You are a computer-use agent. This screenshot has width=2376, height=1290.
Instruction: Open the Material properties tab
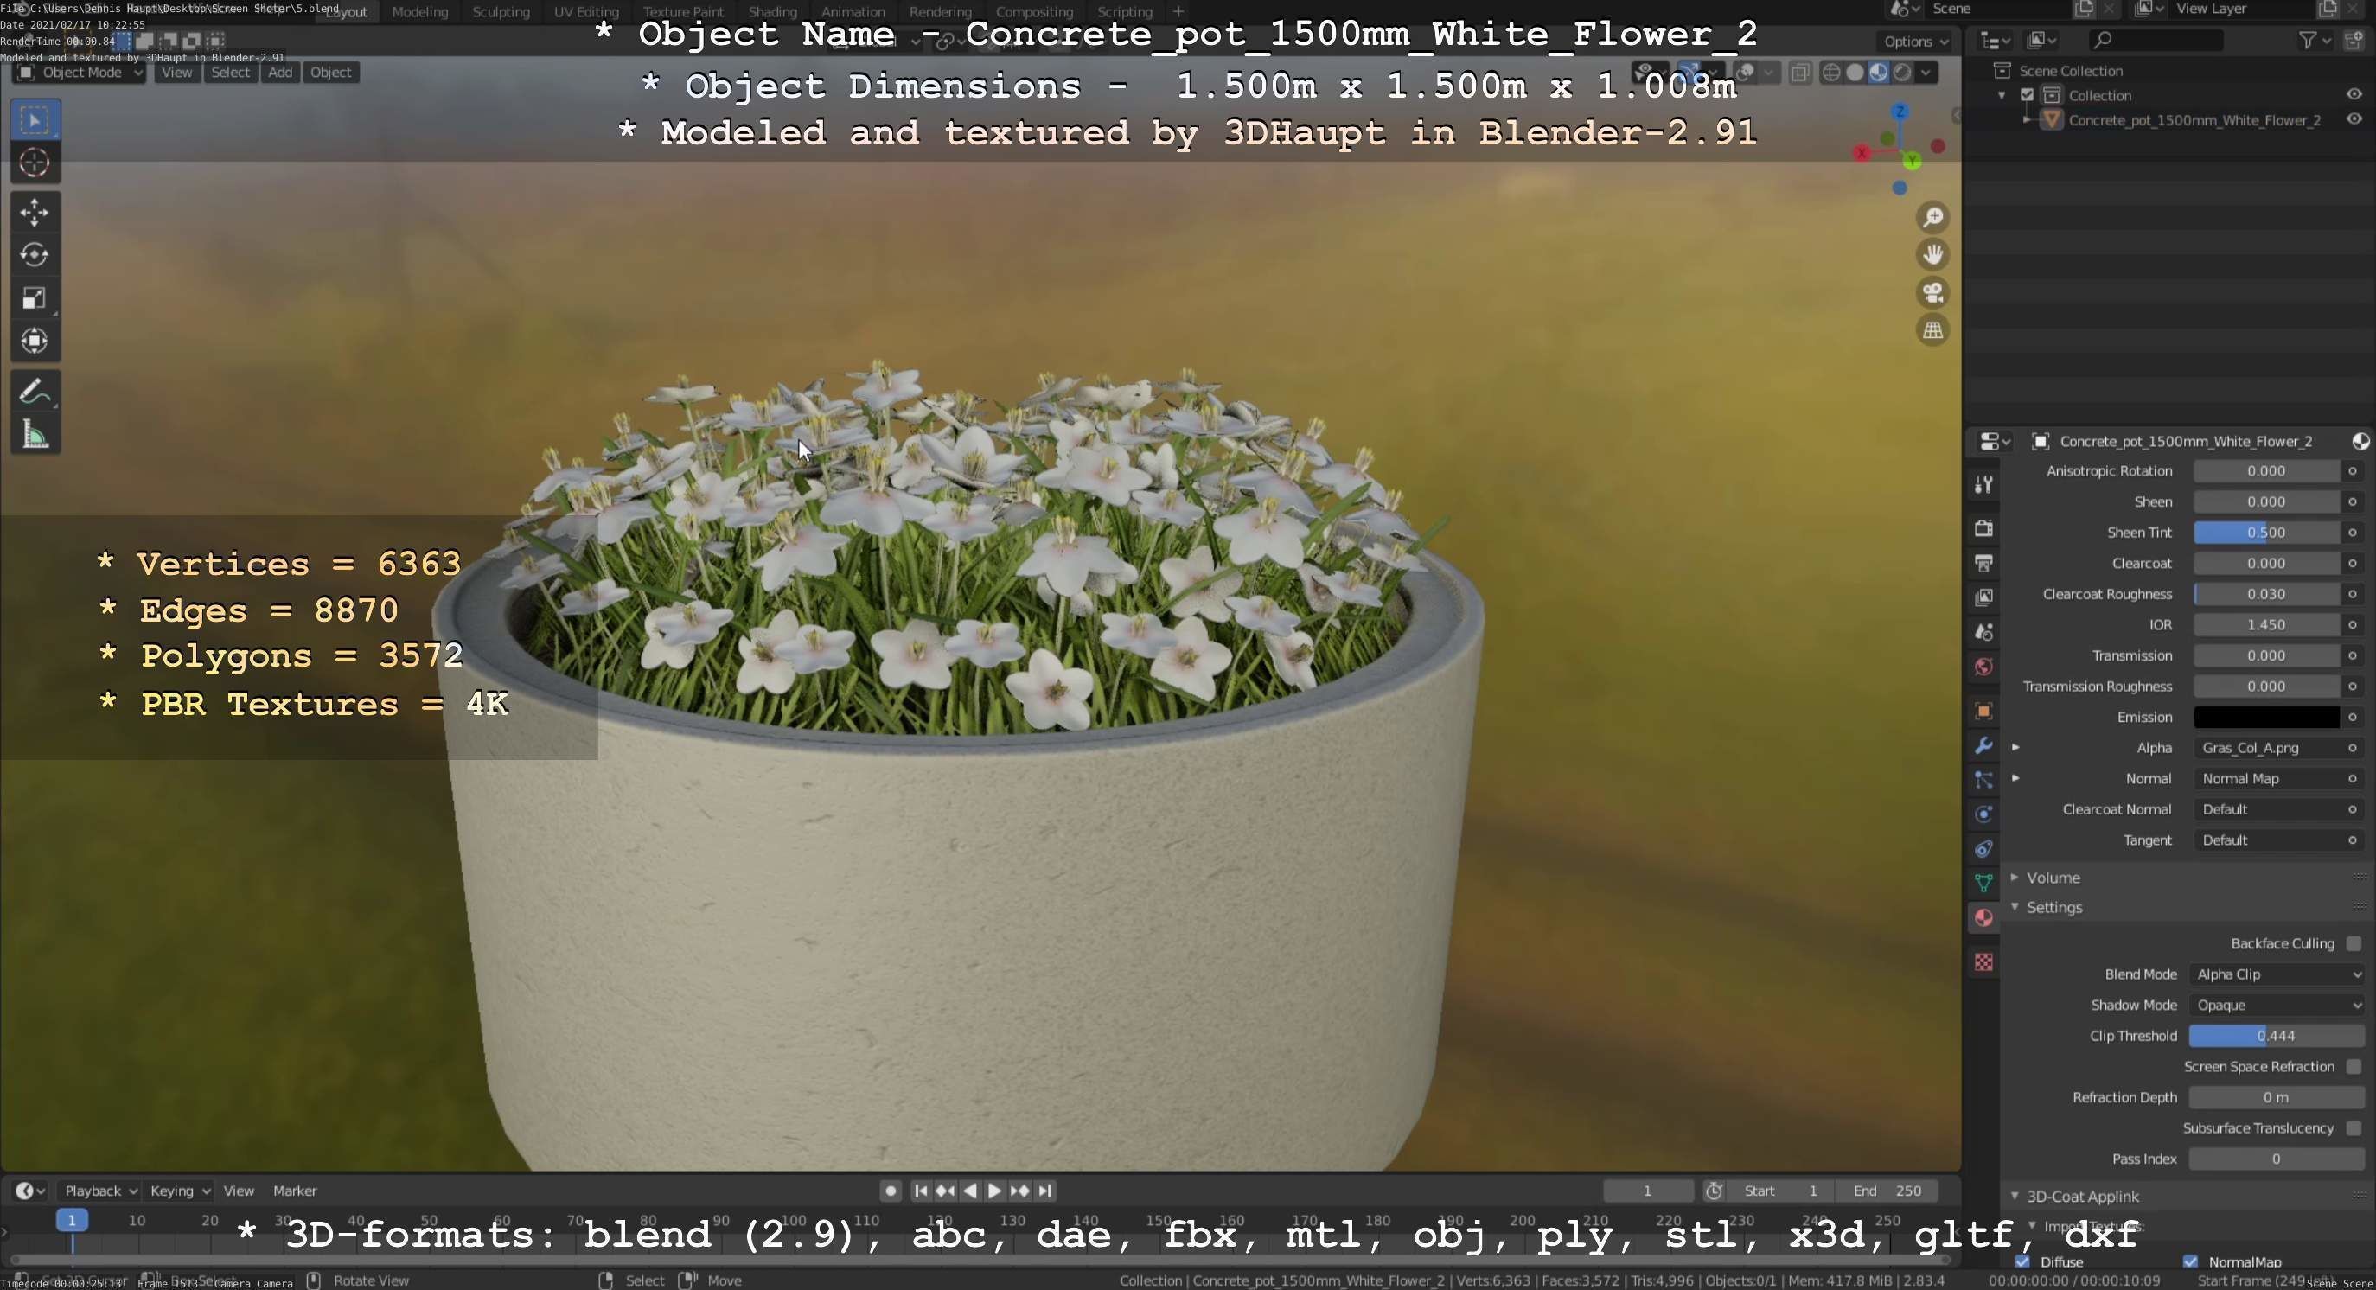pos(1983,918)
